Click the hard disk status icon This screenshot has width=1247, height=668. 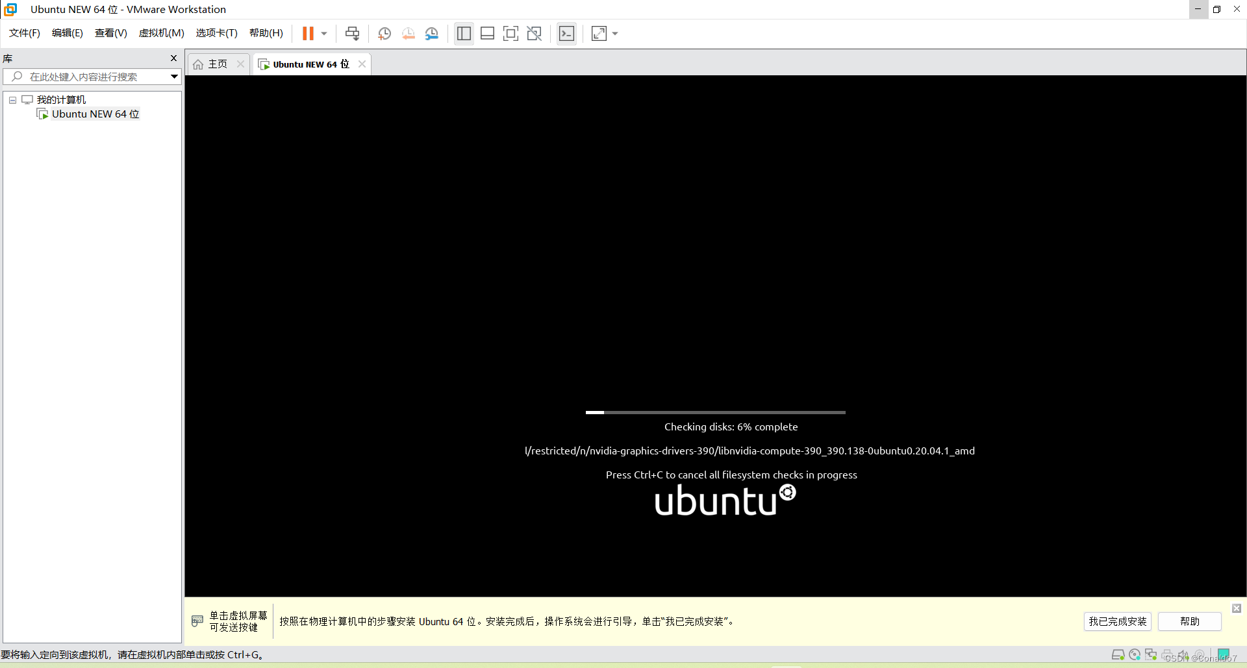pyautogui.click(x=1118, y=654)
